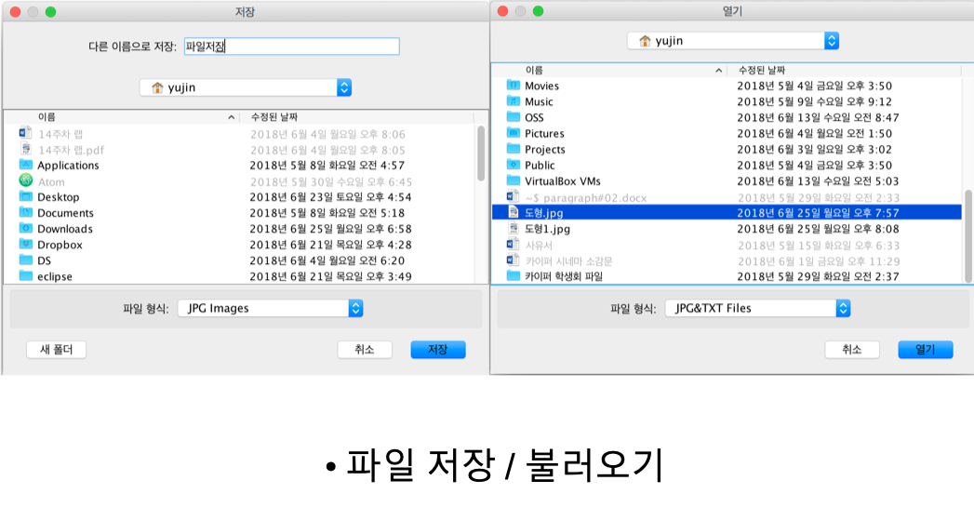Open the yujin folder dropdown in open dialog
This screenshot has width=974, height=507.
(x=733, y=41)
